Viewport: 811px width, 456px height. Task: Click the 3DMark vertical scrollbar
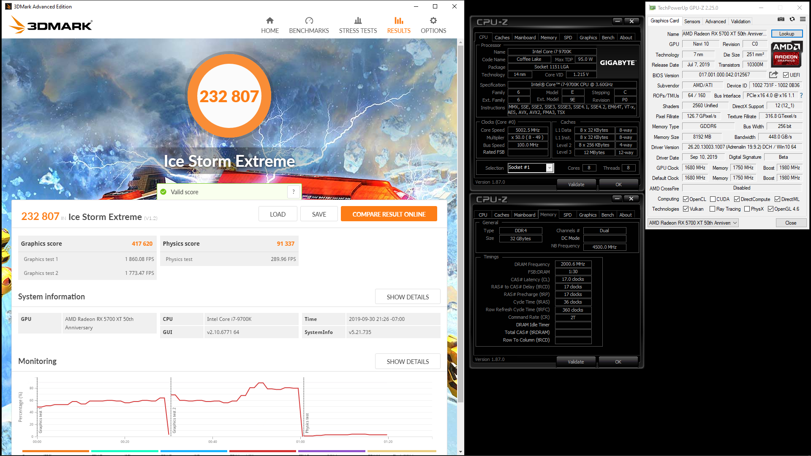click(x=460, y=224)
